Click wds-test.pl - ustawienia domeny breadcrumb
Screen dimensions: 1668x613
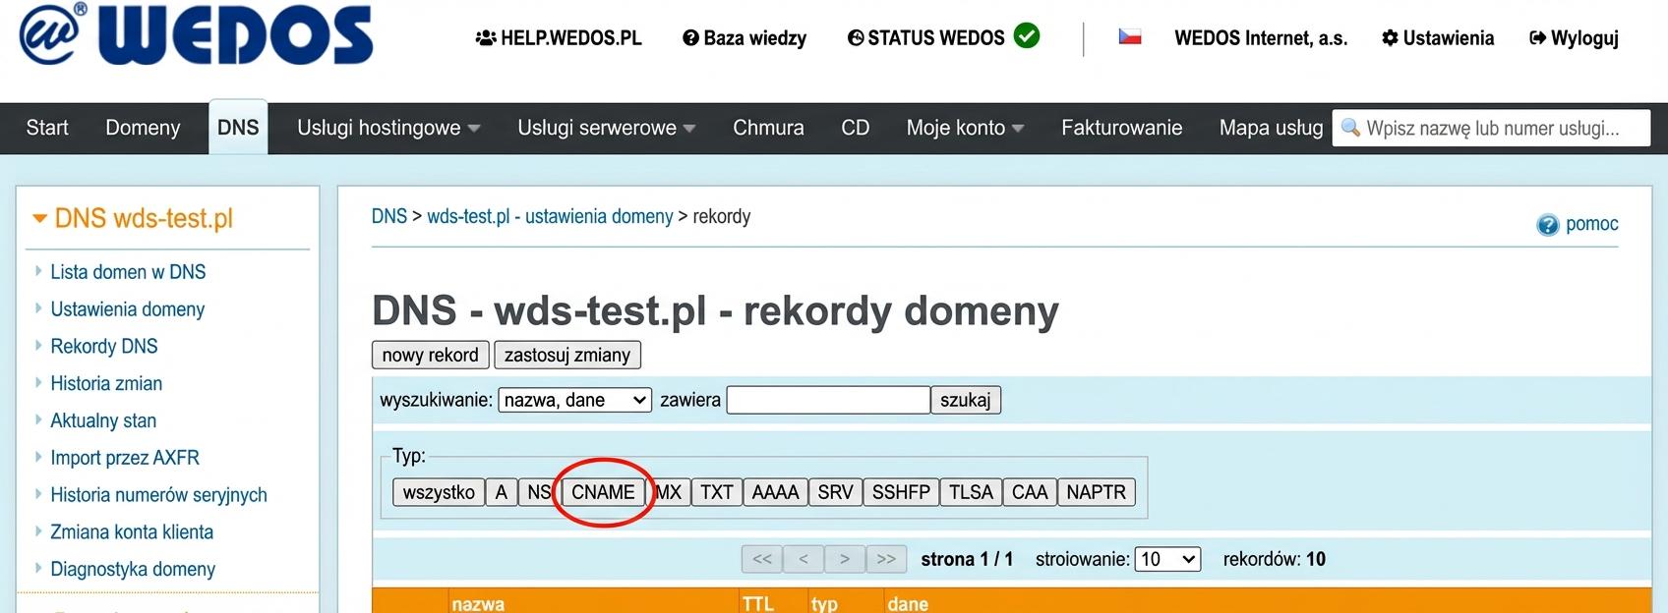(x=550, y=216)
